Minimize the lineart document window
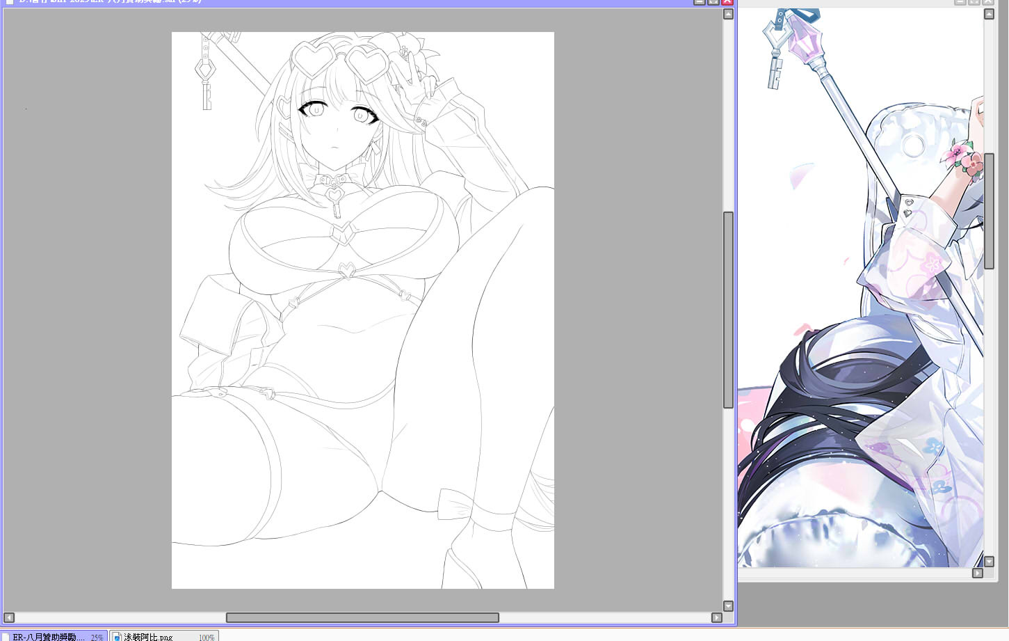 [700, 2]
